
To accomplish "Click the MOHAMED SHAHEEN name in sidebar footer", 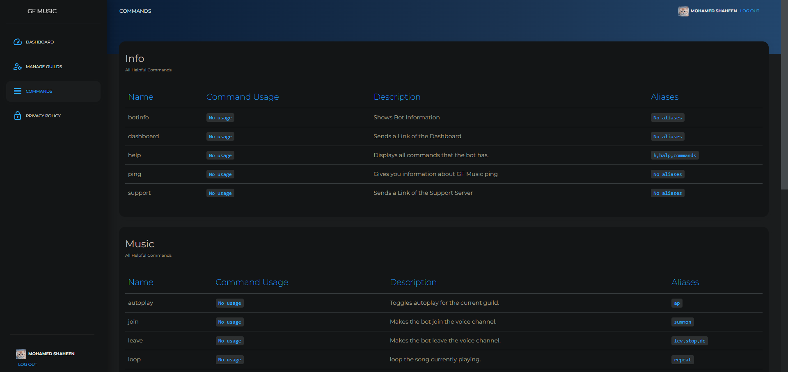I will point(51,354).
